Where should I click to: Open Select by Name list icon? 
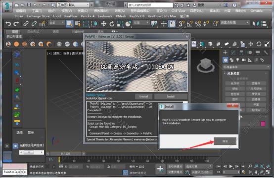click(x=78, y=24)
